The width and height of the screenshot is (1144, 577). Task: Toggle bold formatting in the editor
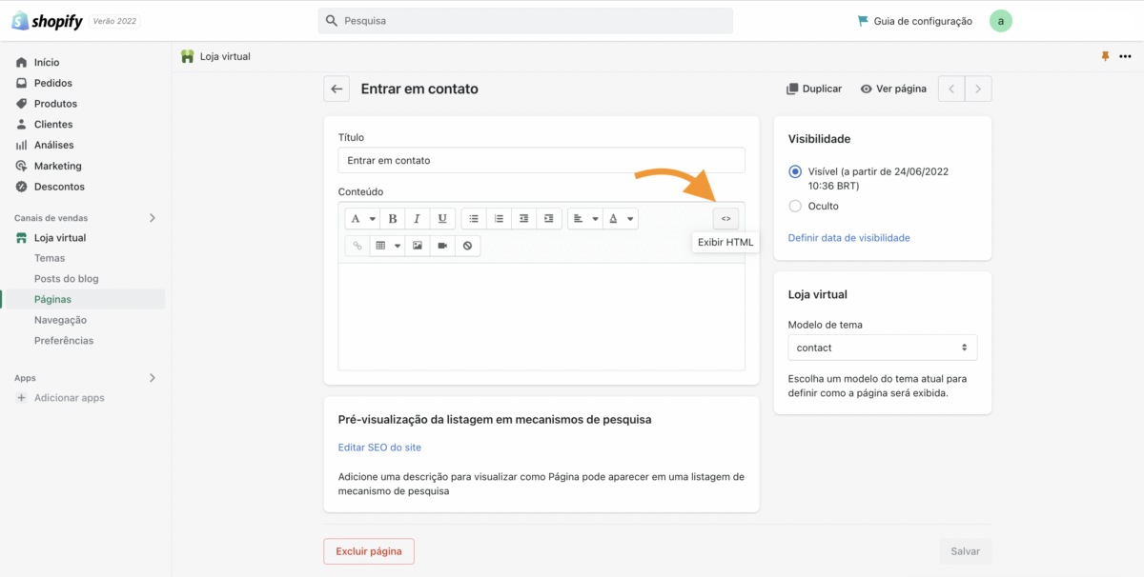tap(393, 219)
